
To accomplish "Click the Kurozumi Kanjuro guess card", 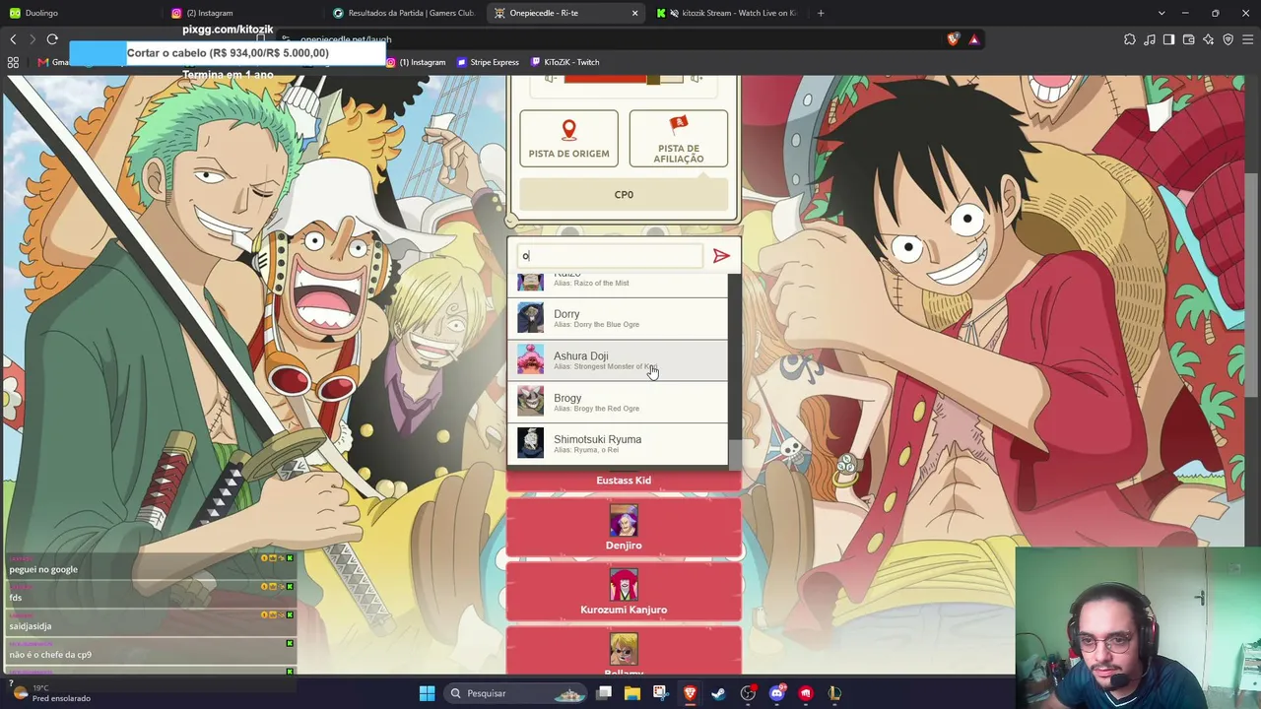I will click(x=624, y=591).
